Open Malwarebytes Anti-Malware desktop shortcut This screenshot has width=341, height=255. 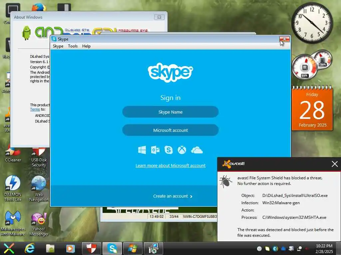[13, 223]
